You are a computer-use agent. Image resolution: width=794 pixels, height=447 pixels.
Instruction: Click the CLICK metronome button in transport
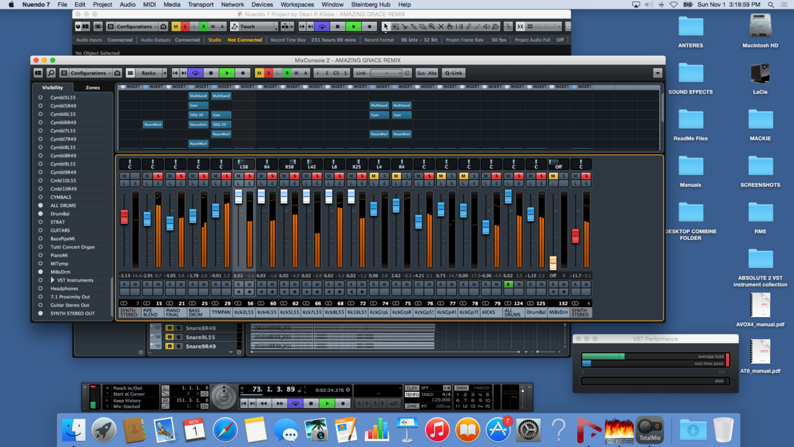click(412, 388)
